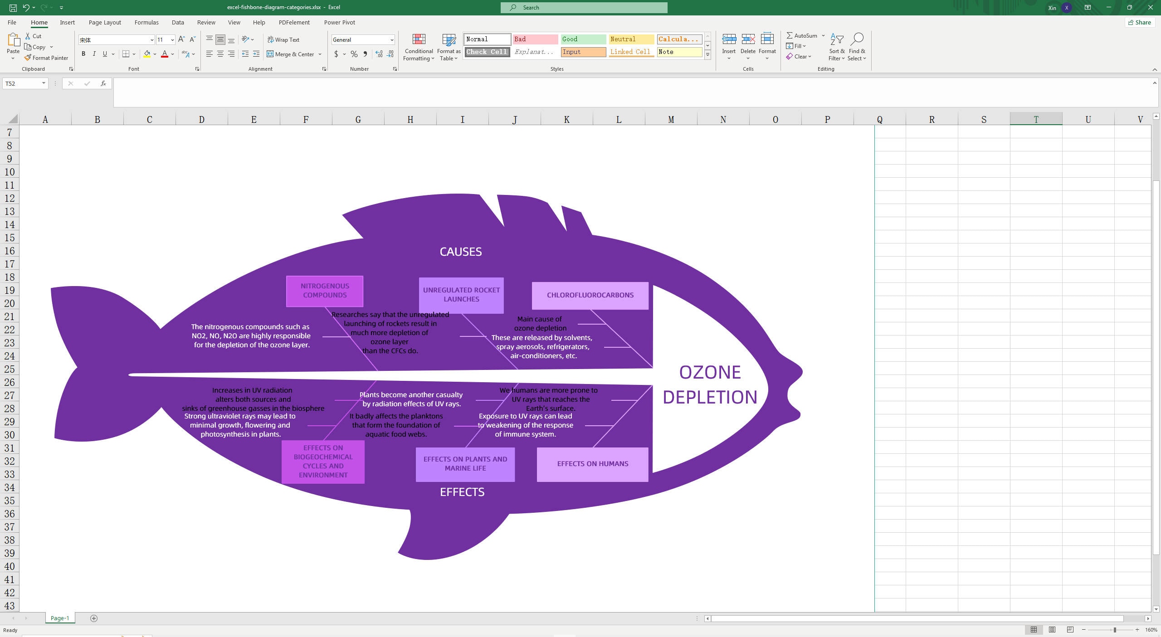Apply Percent Style number format
The height and width of the screenshot is (637, 1161).
(353, 54)
